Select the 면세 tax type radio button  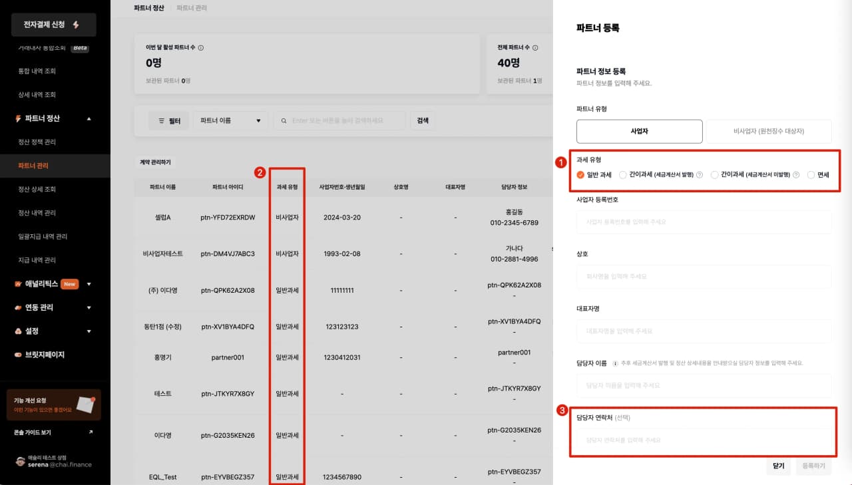tap(811, 175)
